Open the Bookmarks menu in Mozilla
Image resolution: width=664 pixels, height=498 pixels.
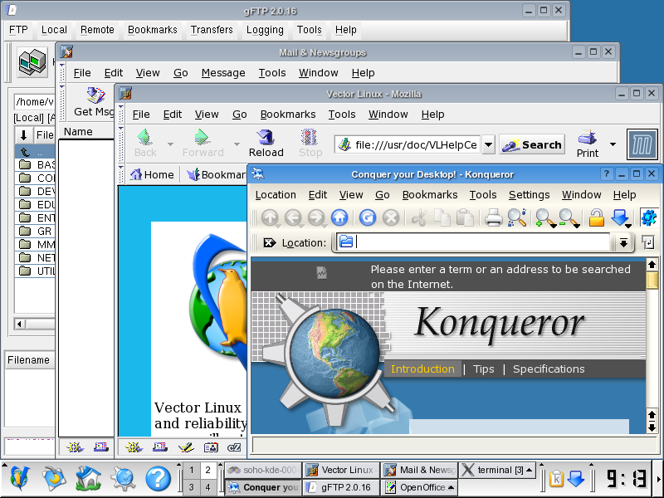pyautogui.click(x=288, y=115)
